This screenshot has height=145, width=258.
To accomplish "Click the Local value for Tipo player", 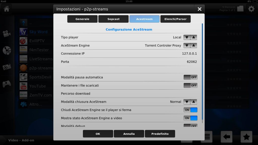I will 177,37.
